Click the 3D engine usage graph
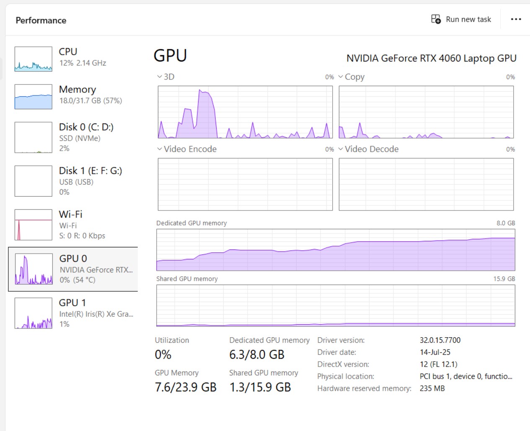The image size is (530, 431). click(245, 112)
